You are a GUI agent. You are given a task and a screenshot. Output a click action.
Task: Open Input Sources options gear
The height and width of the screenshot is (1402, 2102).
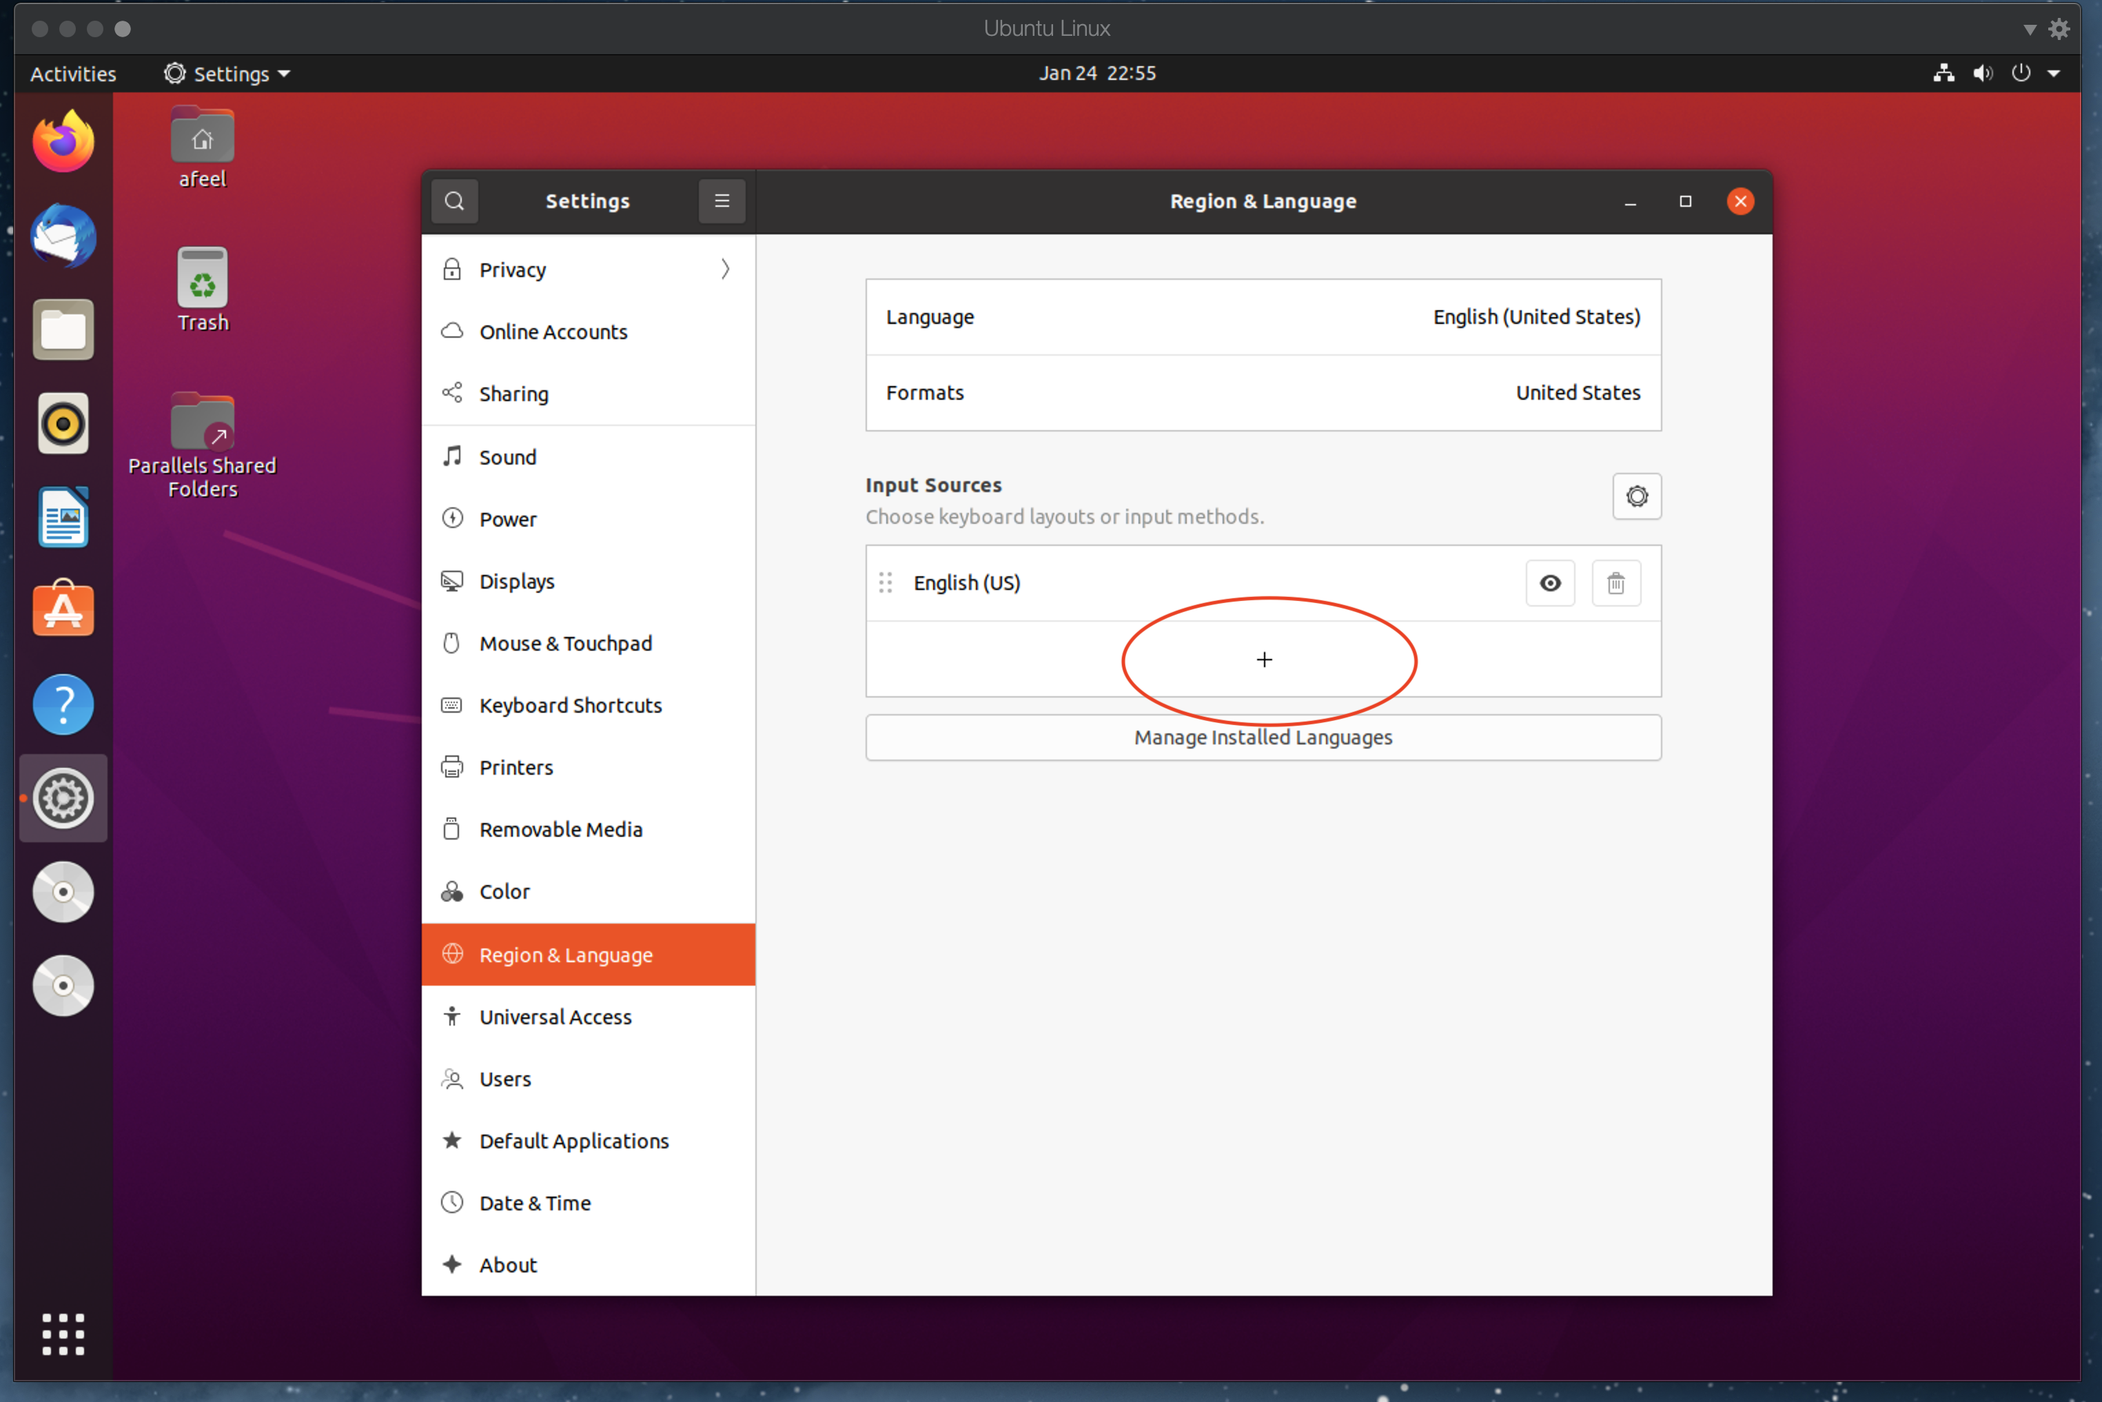pyautogui.click(x=1636, y=496)
